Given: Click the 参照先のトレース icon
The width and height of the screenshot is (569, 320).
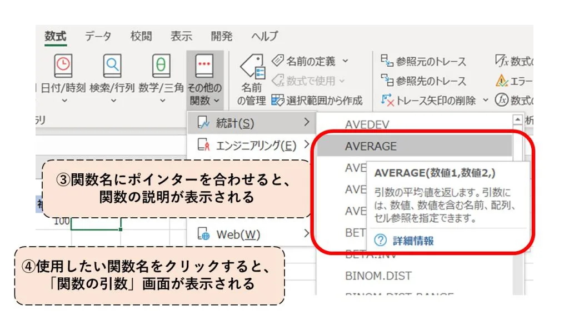Looking at the screenshot, I should tap(387, 80).
